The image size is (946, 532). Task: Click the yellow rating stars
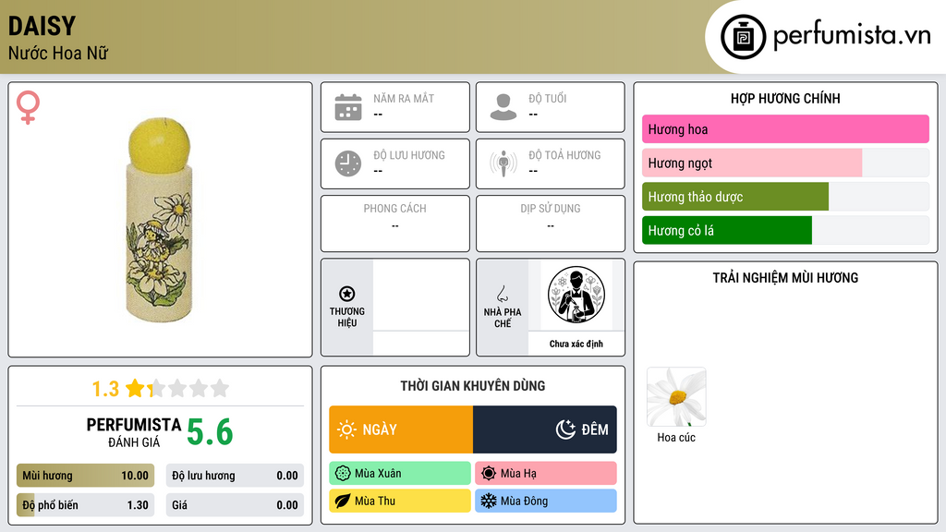tap(177, 388)
